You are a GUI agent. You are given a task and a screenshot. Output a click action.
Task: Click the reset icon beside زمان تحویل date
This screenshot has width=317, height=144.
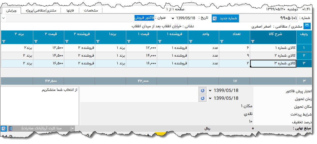click(x=203, y=98)
